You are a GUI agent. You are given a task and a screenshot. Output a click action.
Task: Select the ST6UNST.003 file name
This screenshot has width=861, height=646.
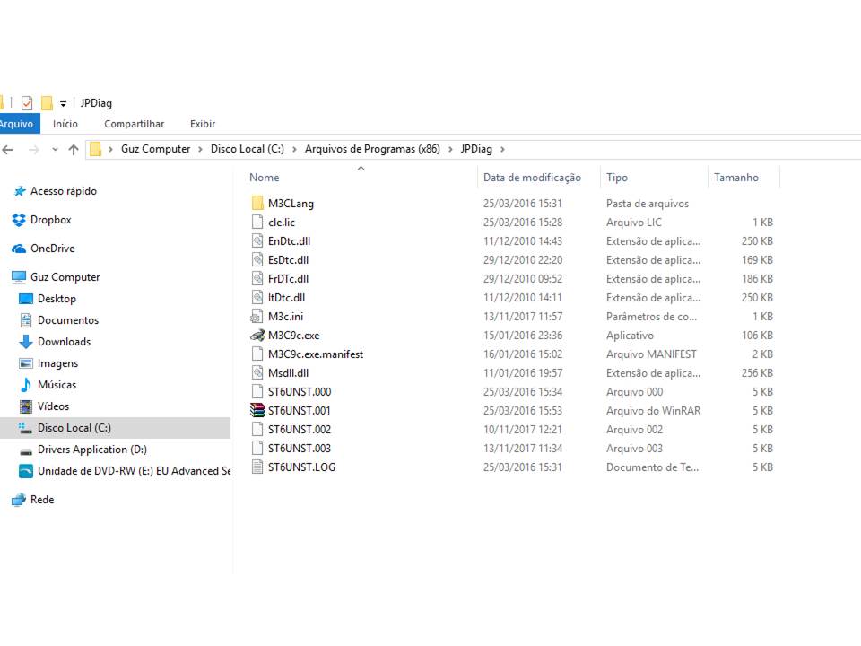click(x=300, y=449)
